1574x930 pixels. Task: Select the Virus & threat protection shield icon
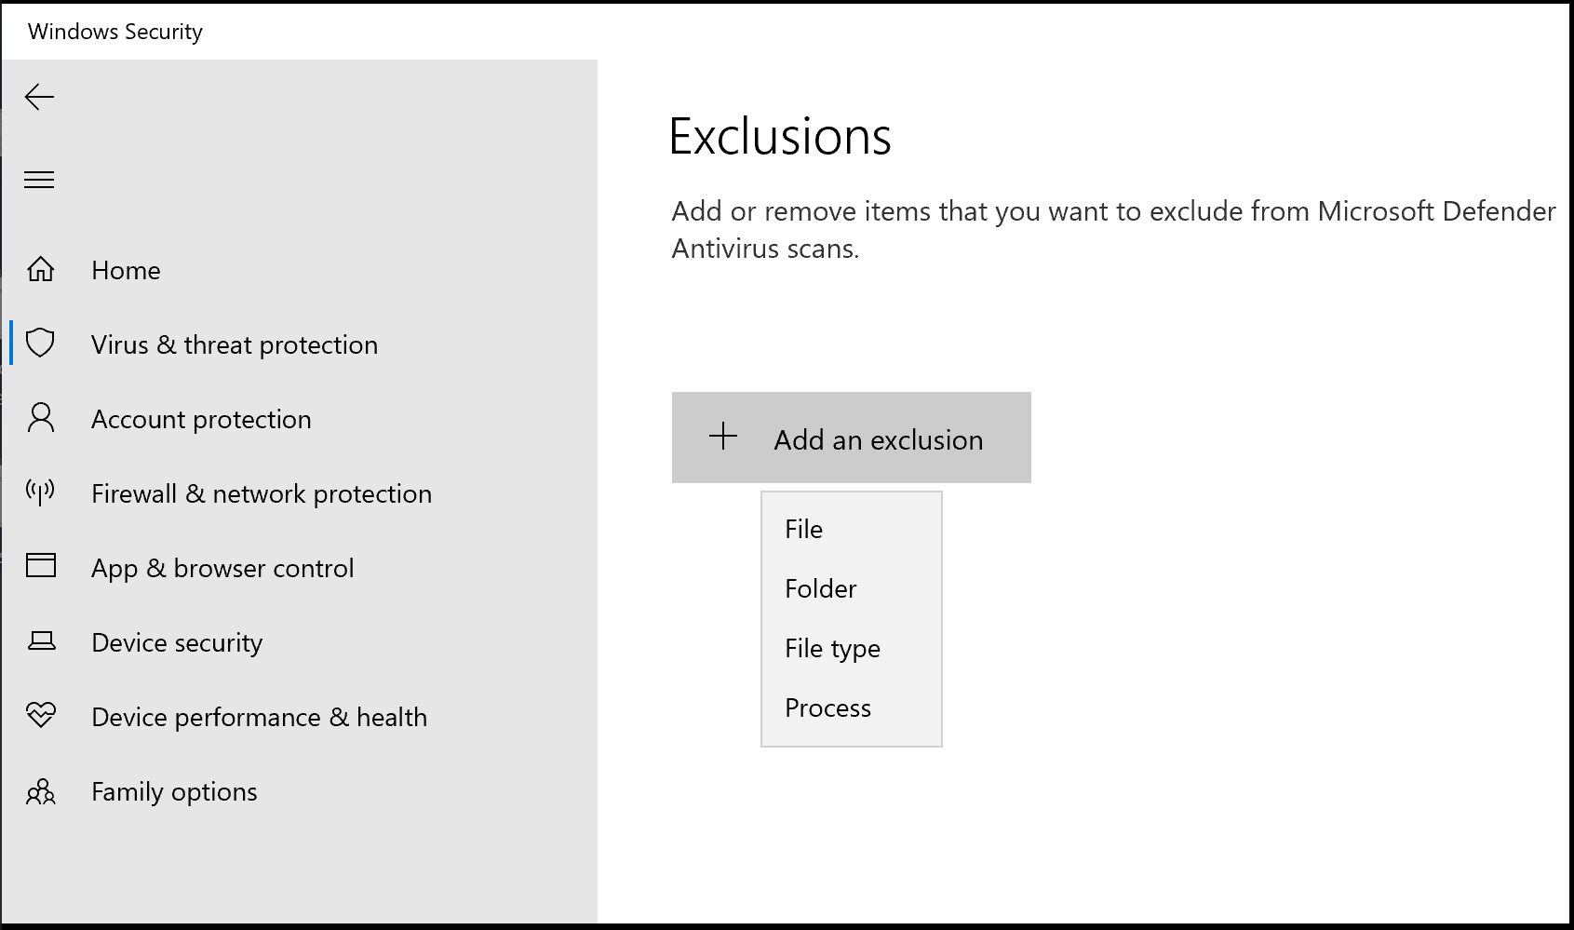click(40, 344)
